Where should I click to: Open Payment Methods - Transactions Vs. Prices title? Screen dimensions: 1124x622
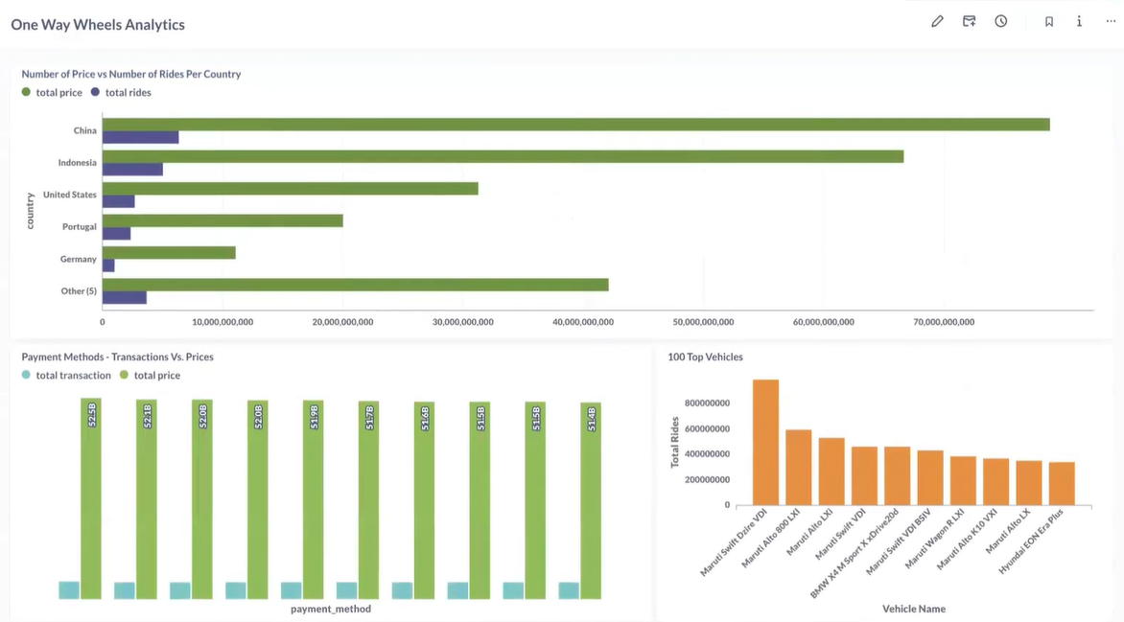point(118,357)
